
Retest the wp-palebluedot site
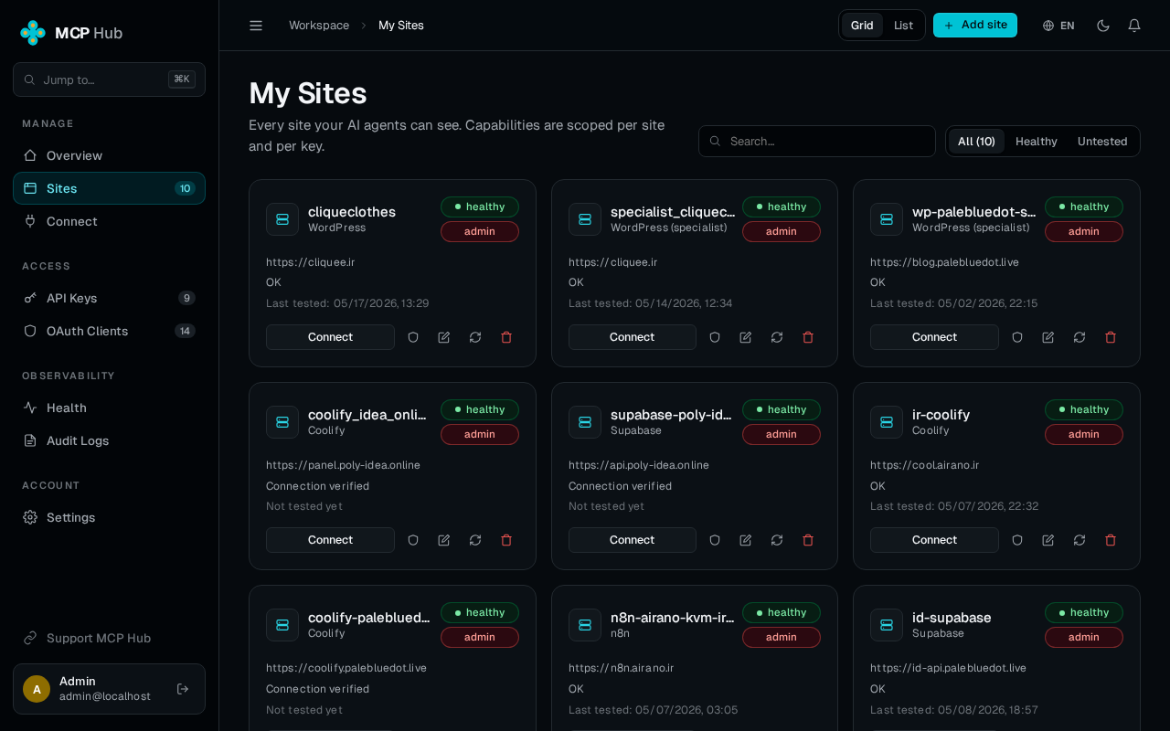pyautogui.click(x=1080, y=337)
